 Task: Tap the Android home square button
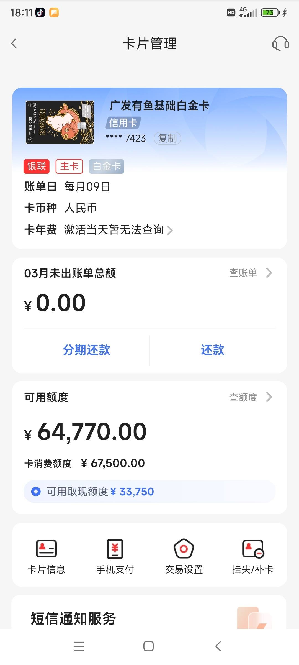coord(149,646)
